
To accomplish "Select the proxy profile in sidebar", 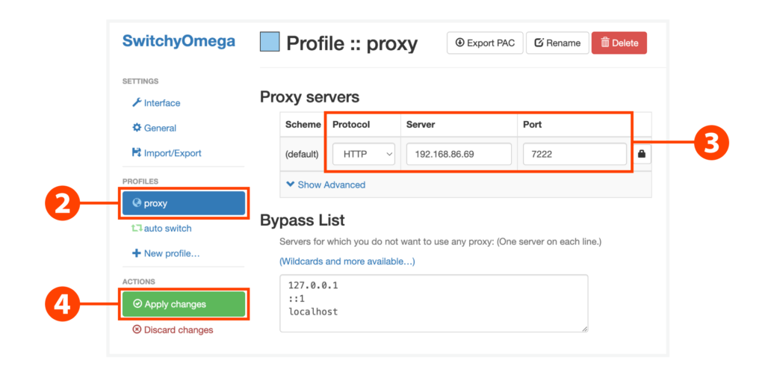I will pyautogui.click(x=184, y=203).
